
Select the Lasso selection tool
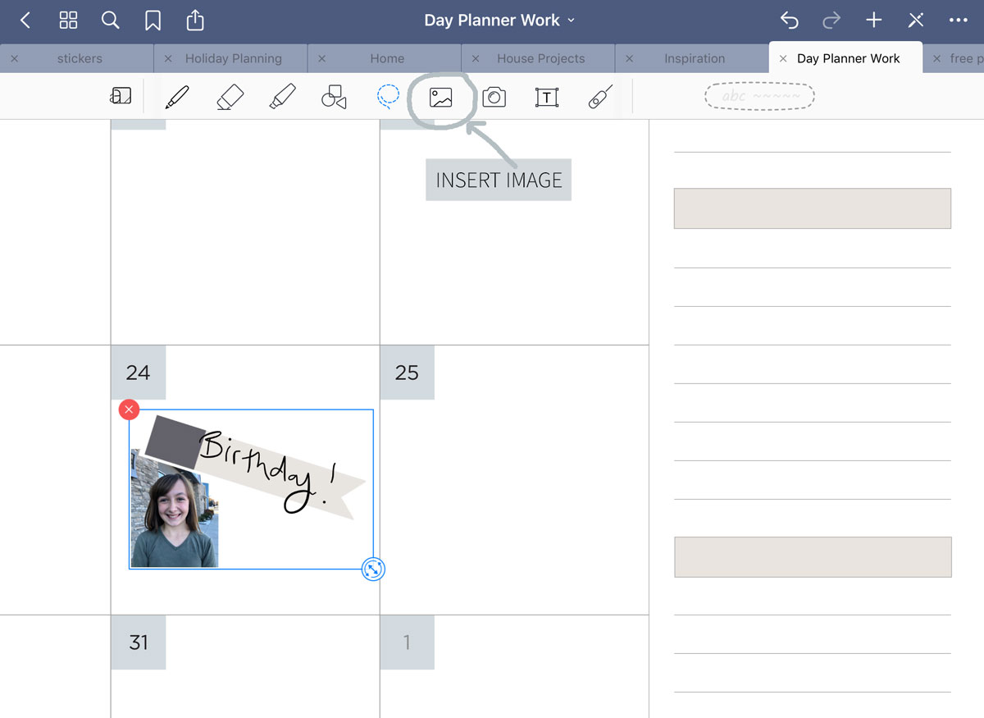point(388,98)
